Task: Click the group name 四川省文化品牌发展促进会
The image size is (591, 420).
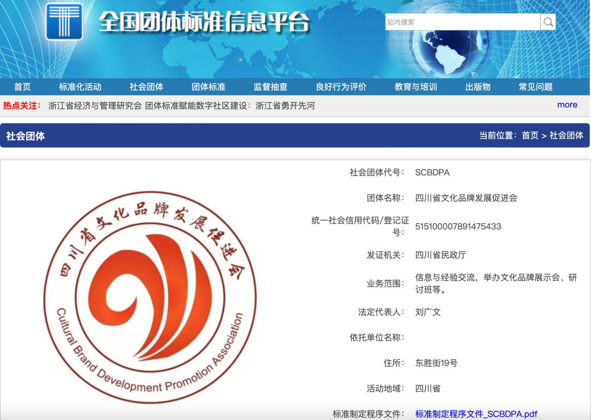Action: coord(466,198)
